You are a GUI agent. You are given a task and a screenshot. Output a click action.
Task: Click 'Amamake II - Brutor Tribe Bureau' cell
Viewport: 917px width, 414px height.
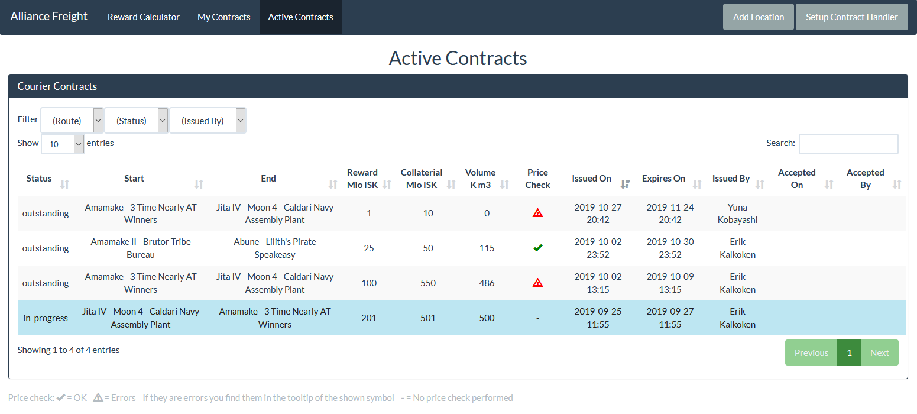click(x=141, y=248)
